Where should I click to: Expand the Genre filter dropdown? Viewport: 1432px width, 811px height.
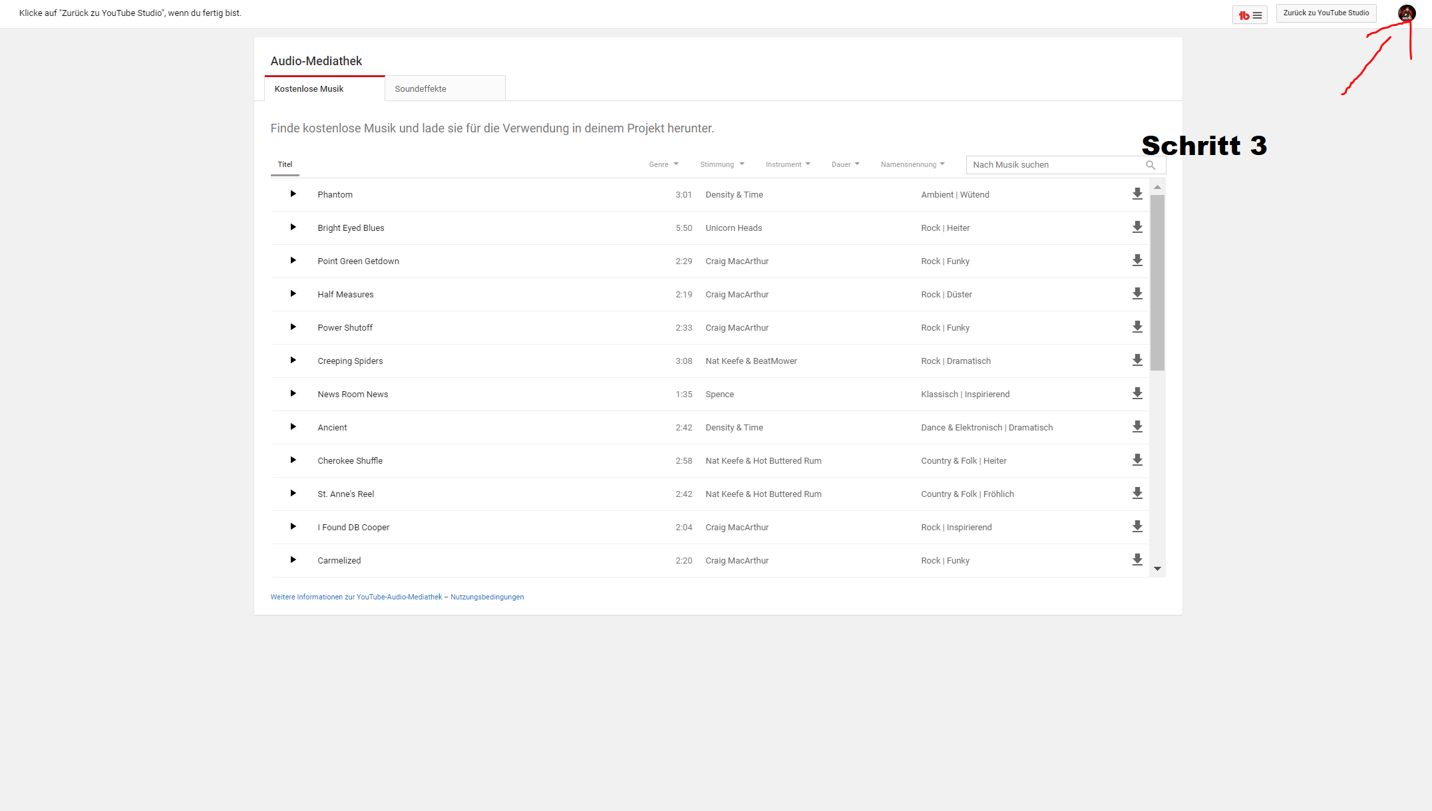(663, 164)
